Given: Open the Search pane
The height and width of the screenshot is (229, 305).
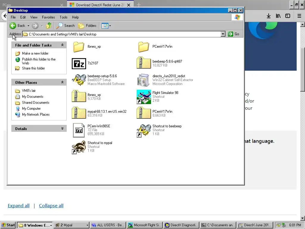Looking at the screenshot, I should [65, 26].
